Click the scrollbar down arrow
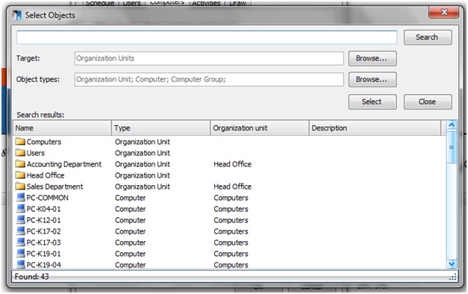 452,264
